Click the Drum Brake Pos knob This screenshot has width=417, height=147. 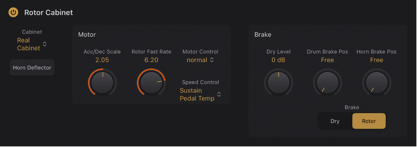327,83
